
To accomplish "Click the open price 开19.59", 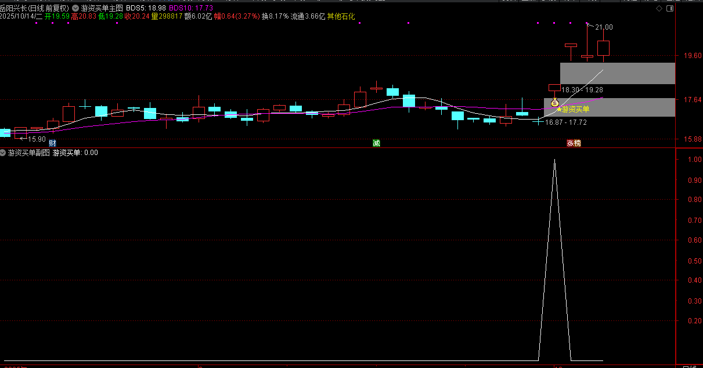I will (57, 17).
